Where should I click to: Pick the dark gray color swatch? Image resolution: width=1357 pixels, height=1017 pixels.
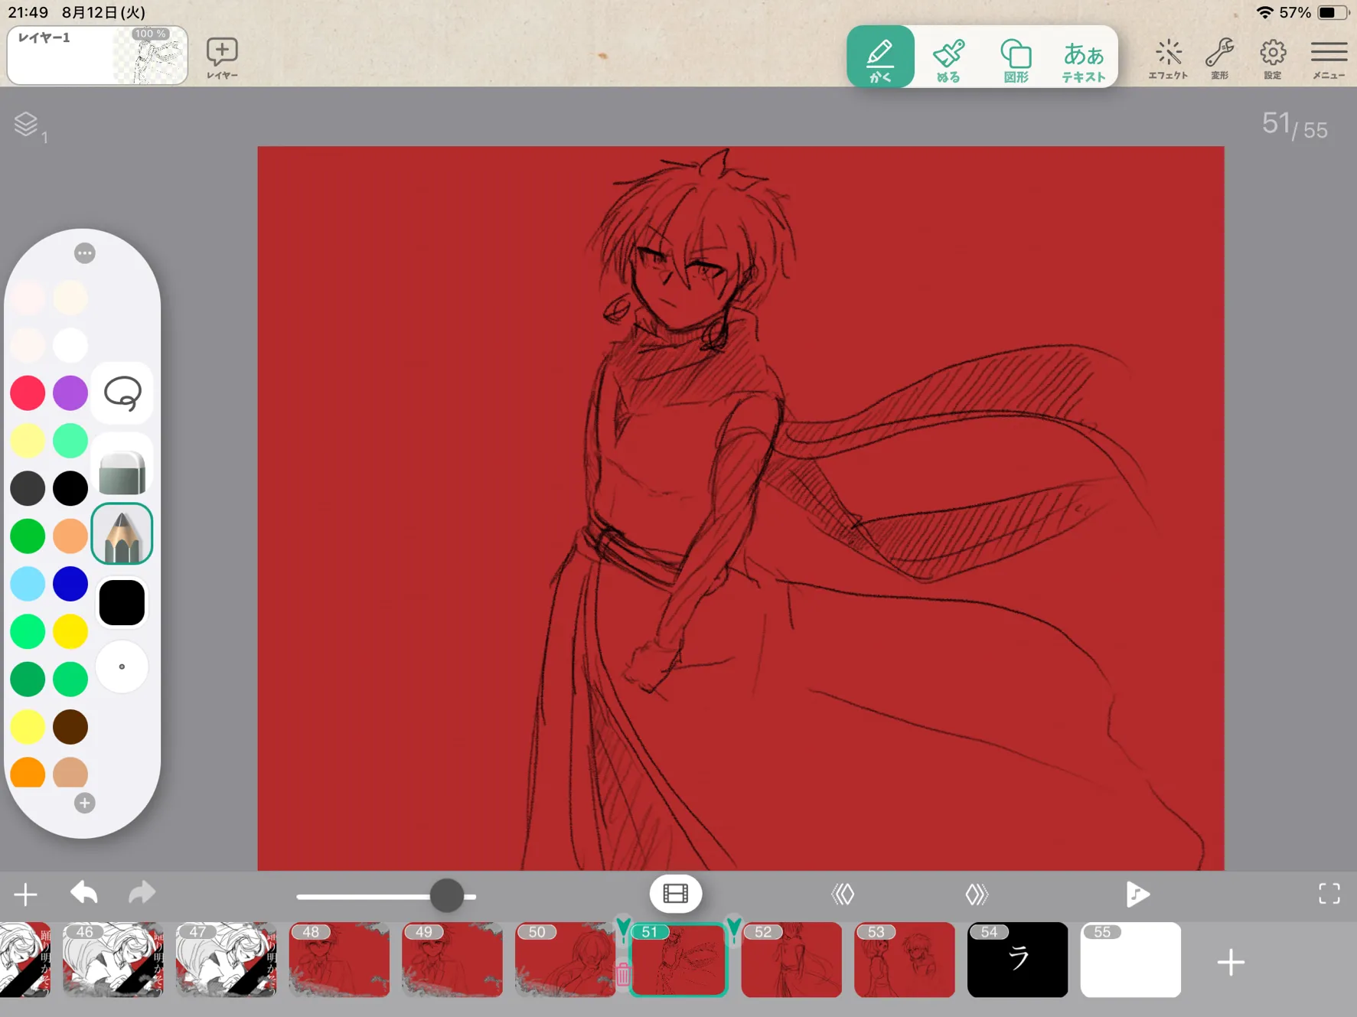pos(28,488)
